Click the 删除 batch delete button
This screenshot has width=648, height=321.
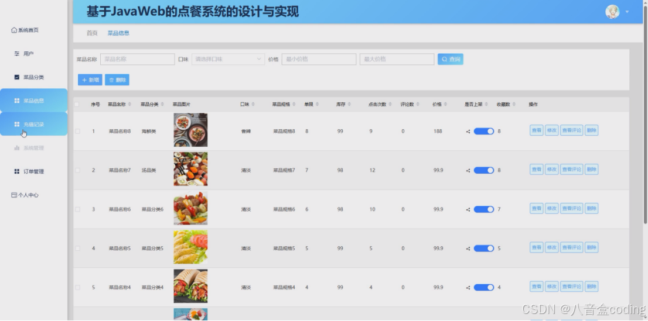[x=117, y=80]
